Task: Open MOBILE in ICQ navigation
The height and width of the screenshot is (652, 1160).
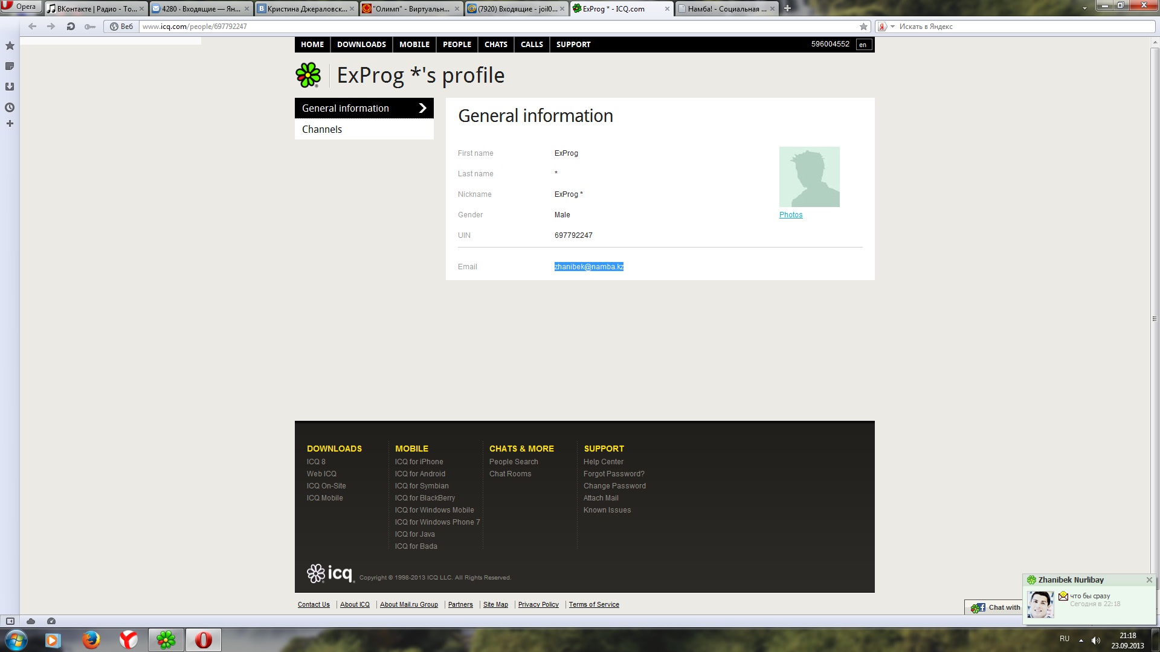Action: tap(414, 45)
